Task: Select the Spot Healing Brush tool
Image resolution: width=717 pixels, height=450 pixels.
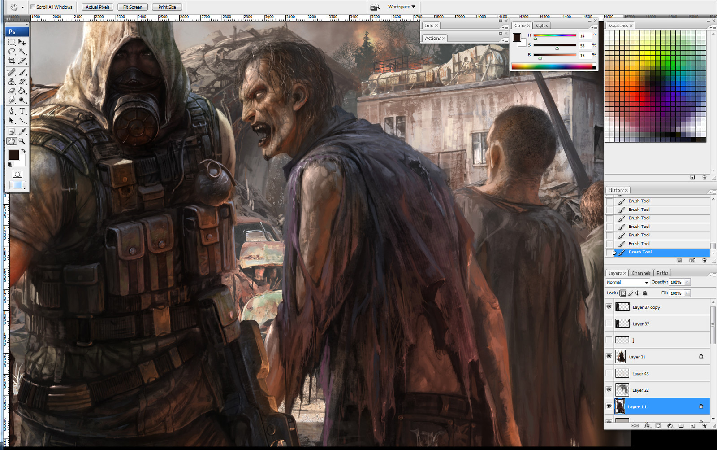Action: (x=12, y=72)
